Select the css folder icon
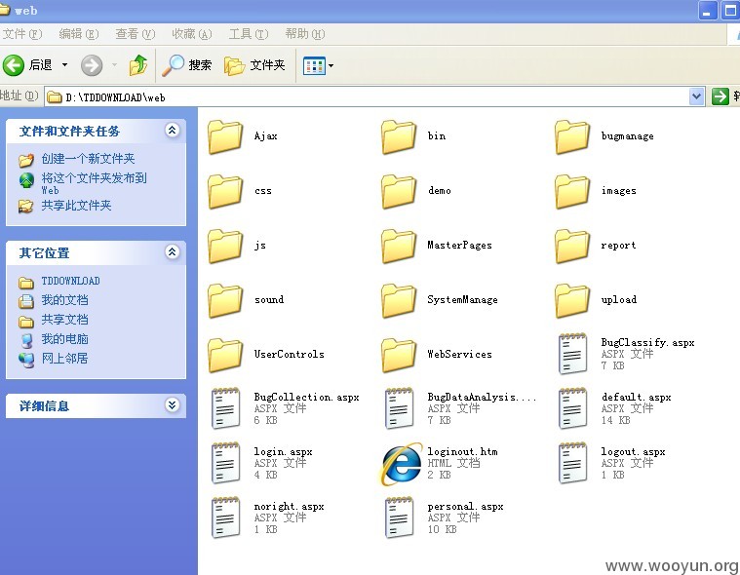 [x=225, y=192]
